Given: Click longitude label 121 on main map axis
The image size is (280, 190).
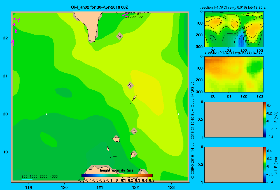Looking at the screenshot, I should click(x=100, y=187).
